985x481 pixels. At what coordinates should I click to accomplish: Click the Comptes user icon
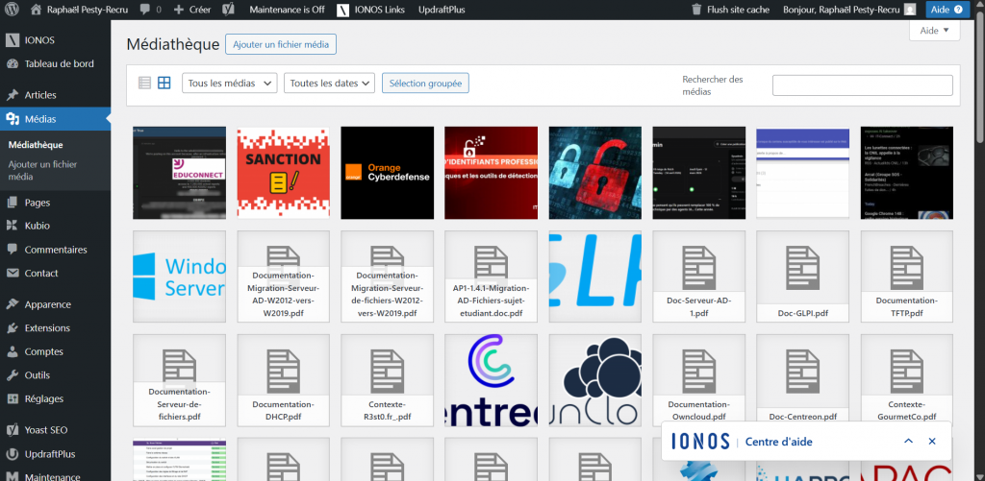12,351
